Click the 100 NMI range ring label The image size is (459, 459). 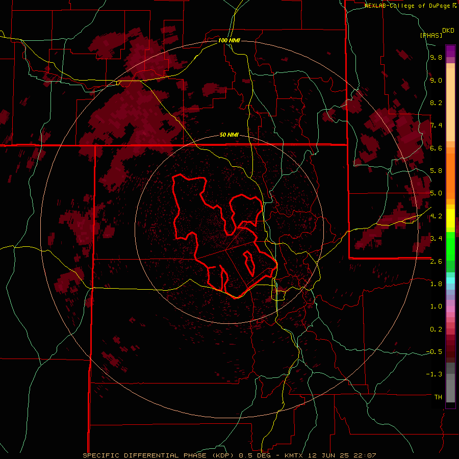pyautogui.click(x=229, y=40)
